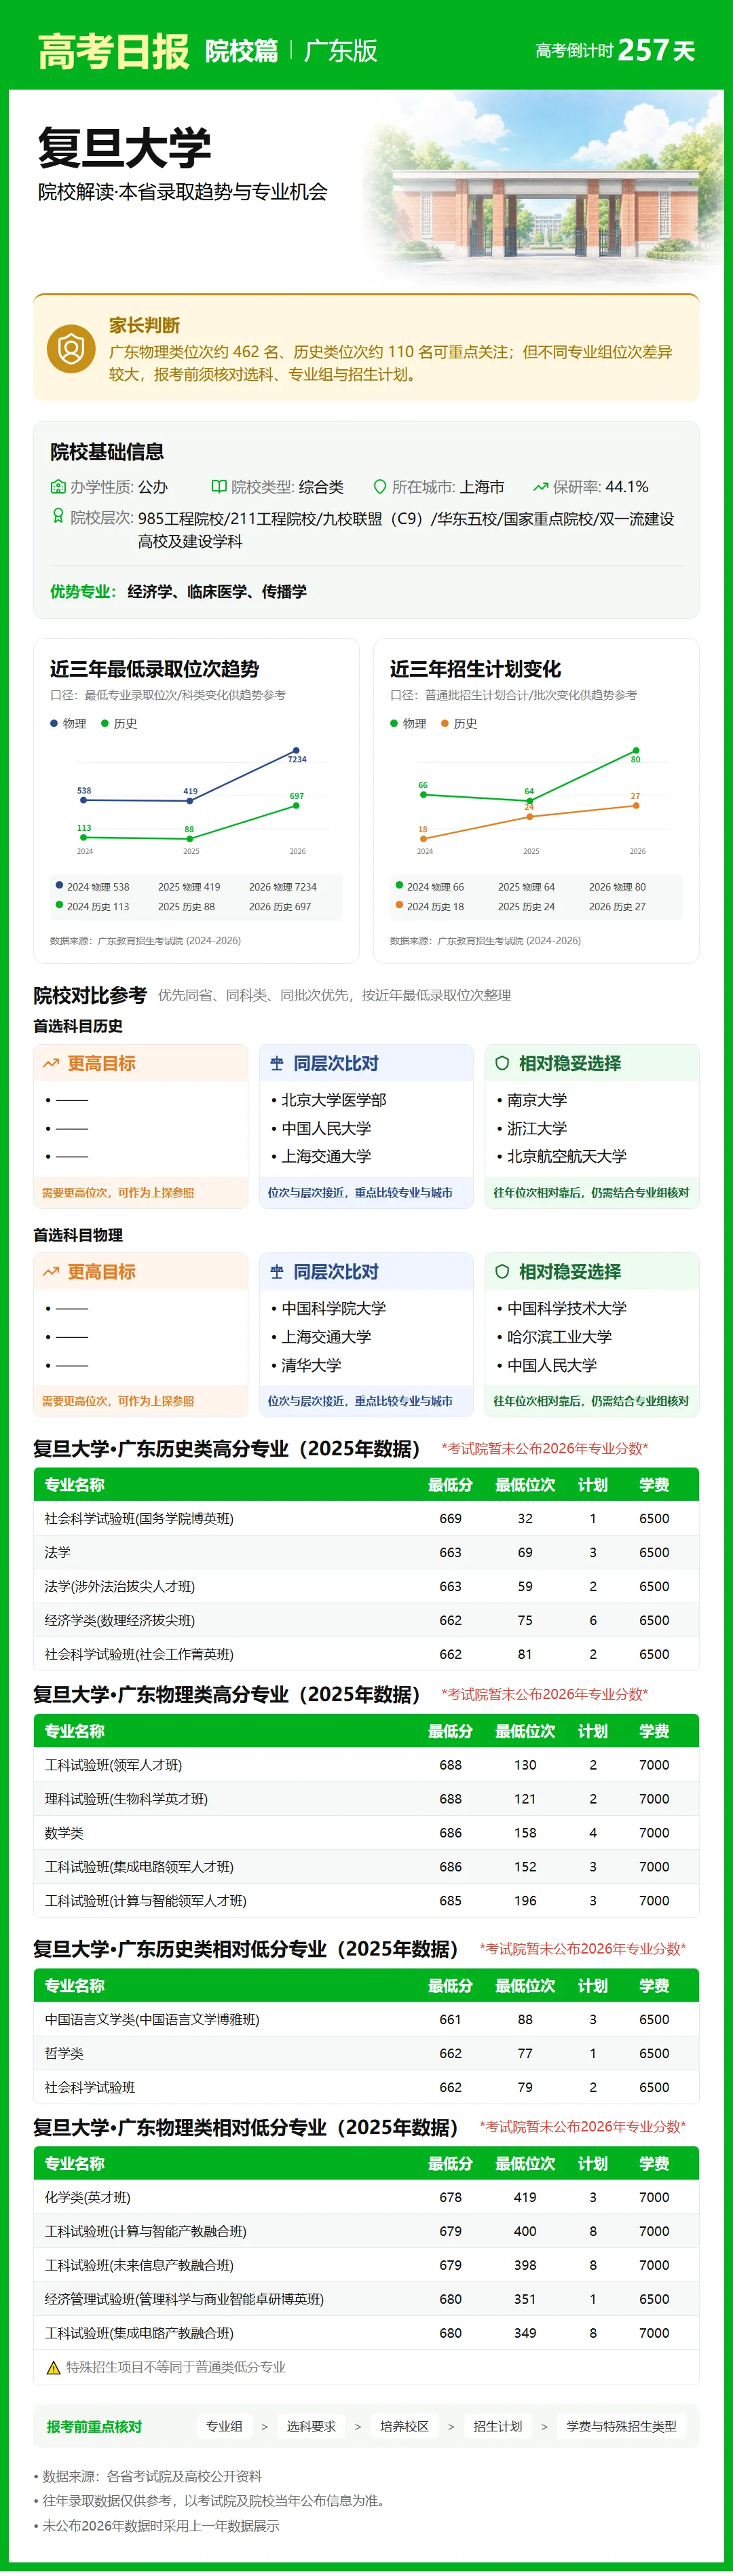The height and width of the screenshot is (2576, 733).
Task: Click the 更高目标 trend icon under 首选科目物理
Action: click(51, 1272)
